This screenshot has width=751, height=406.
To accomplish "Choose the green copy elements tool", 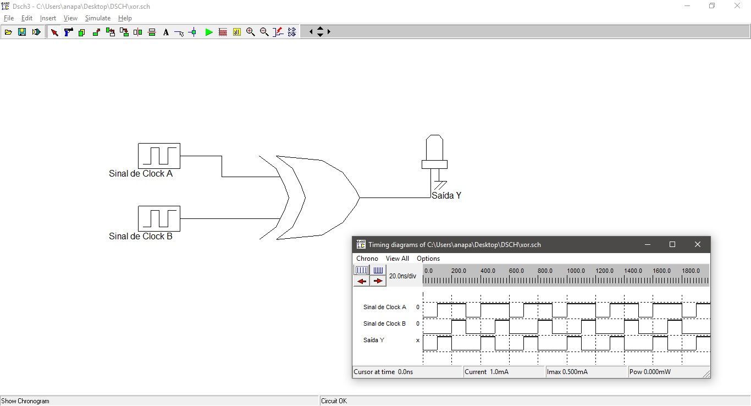I will click(82, 32).
